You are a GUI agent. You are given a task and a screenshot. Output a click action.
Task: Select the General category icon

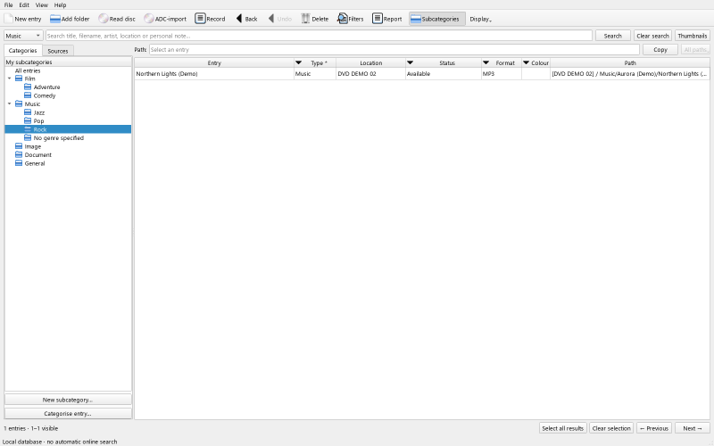point(19,163)
